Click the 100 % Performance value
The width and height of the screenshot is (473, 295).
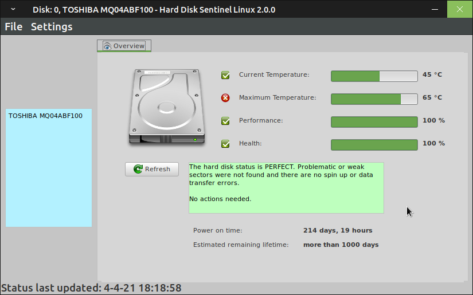(x=434, y=120)
